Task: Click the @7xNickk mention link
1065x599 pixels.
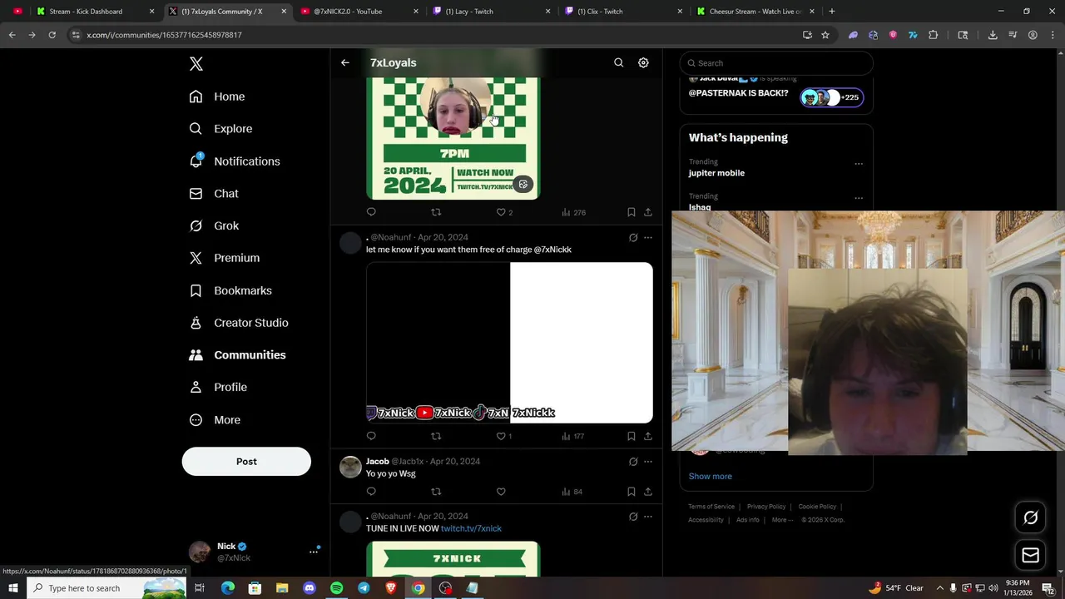Action: pyautogui.click(x=552, y=250)
